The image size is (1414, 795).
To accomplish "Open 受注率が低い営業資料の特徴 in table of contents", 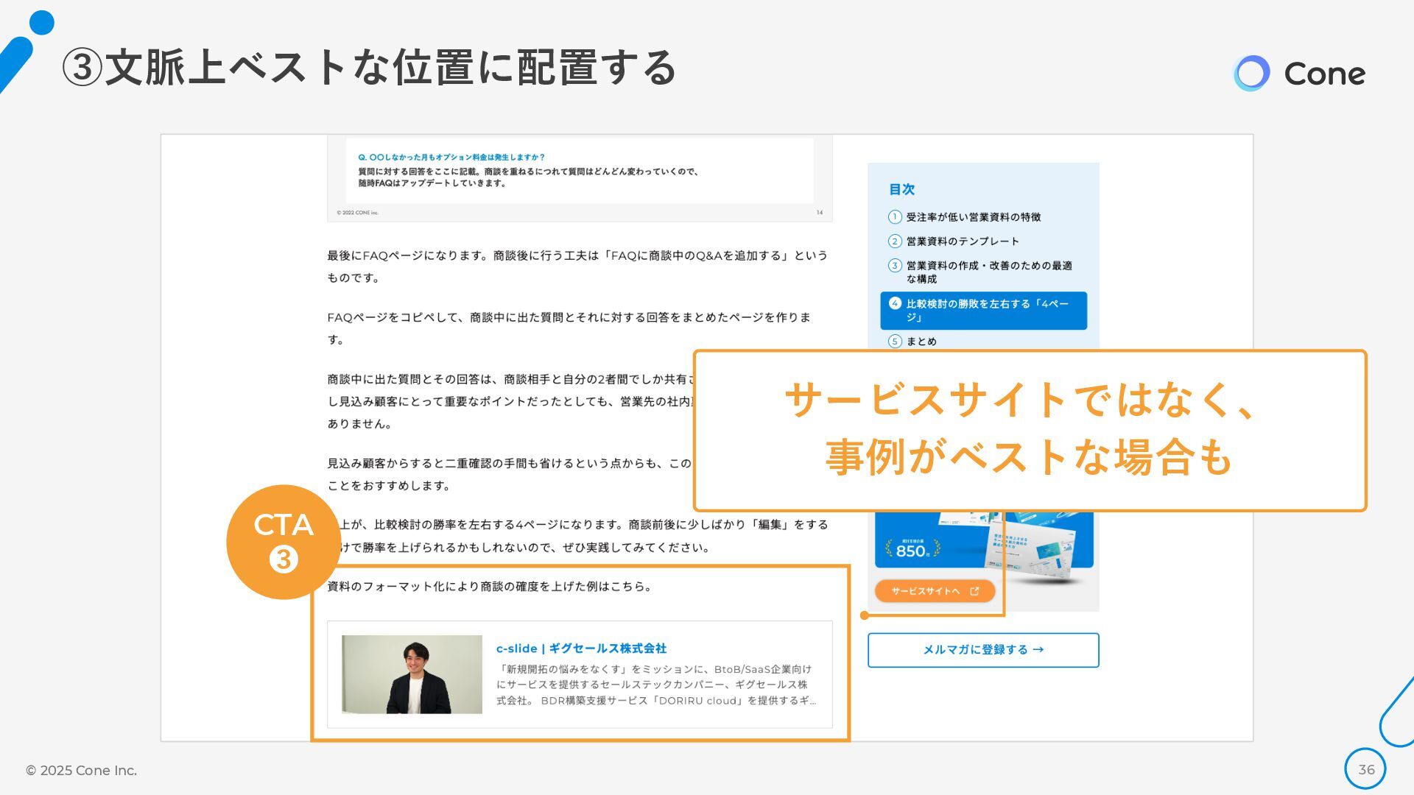I will (x=973, y=217).
